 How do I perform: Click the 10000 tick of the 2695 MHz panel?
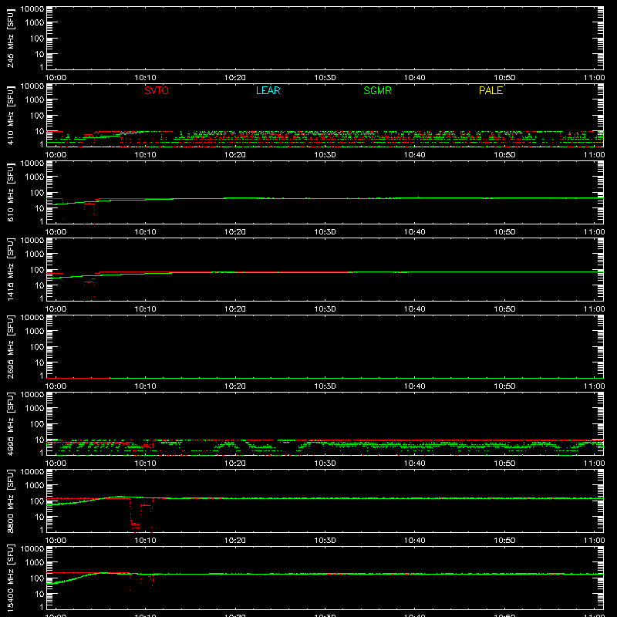32,318
